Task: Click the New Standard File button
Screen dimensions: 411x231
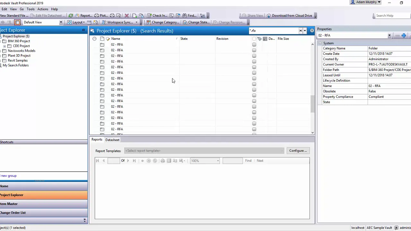Action: [13, 15]
